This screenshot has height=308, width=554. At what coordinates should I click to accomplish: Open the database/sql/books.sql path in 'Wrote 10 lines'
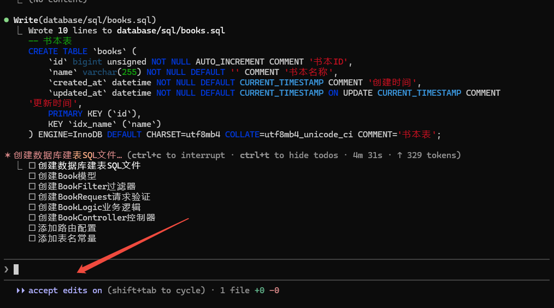[x=170, y=31]
